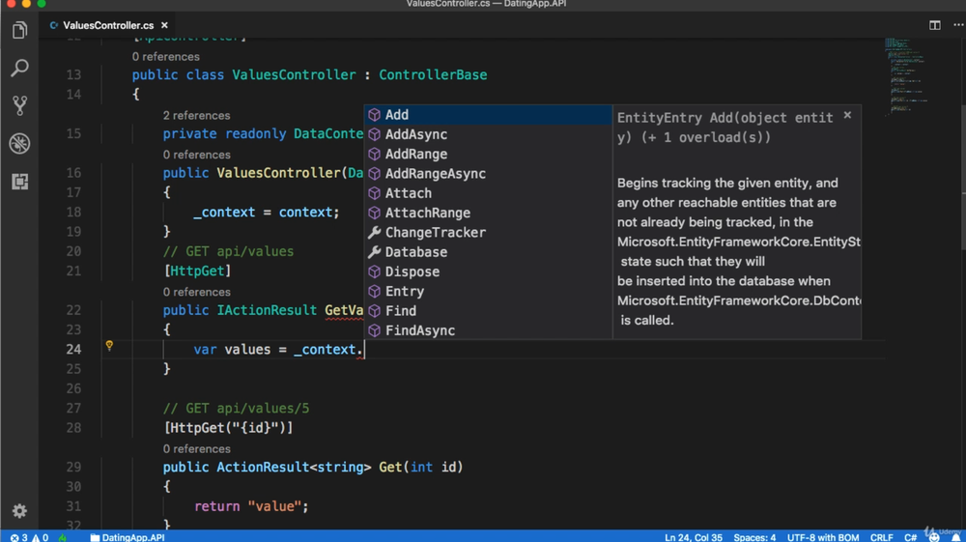Click 0 references above GetValues method
The image size is (966, 542).
point(196,292)
